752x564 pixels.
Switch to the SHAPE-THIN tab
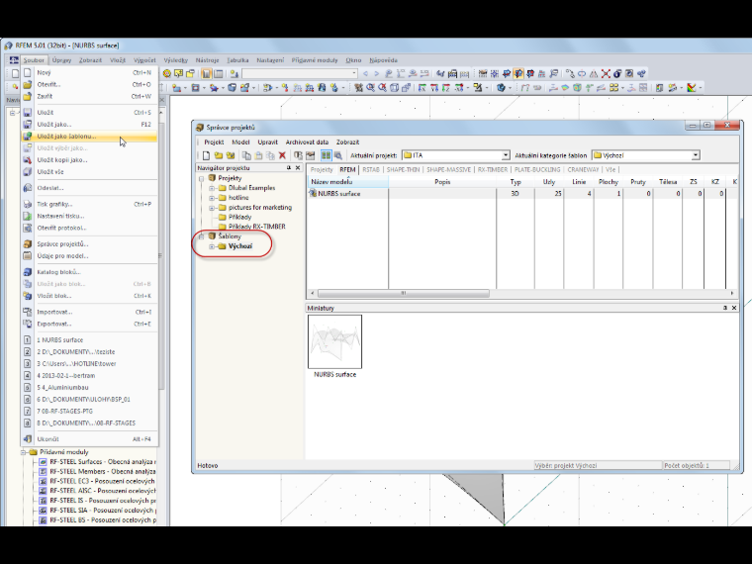coord(403,169)
